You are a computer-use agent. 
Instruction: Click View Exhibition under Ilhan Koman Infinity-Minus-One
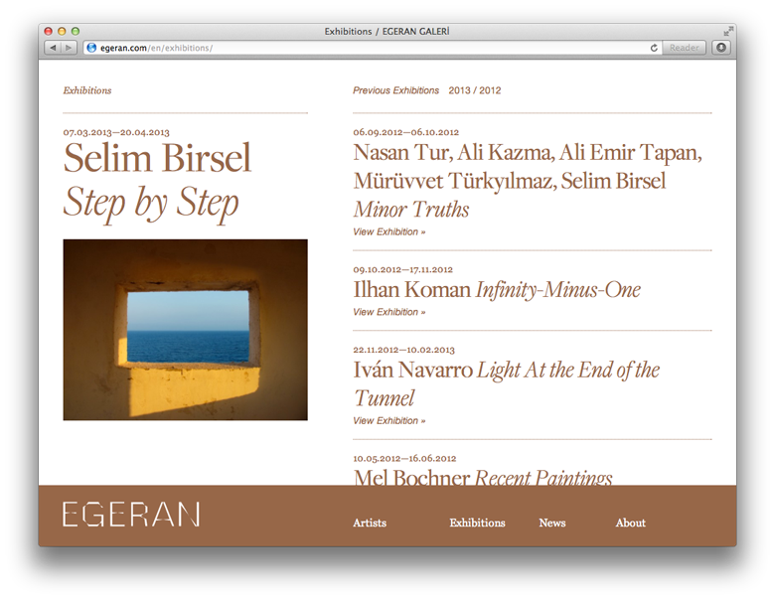(388, 312)
